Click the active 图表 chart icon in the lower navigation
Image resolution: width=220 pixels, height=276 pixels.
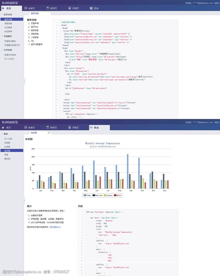tap(91, 128)
